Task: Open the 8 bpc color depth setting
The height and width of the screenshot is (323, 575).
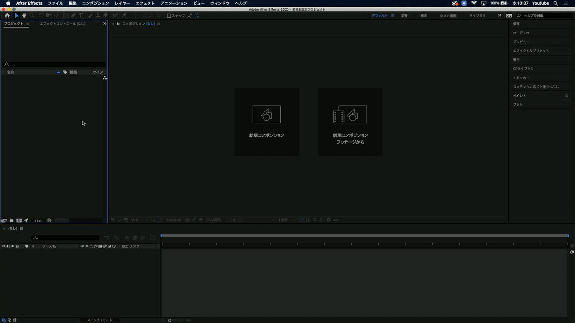Action: click(x=38, y=221)
